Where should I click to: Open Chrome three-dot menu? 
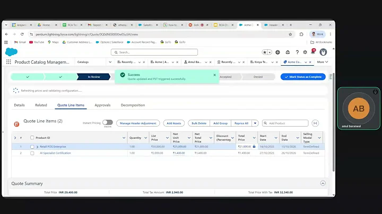(x=331, y=34)
